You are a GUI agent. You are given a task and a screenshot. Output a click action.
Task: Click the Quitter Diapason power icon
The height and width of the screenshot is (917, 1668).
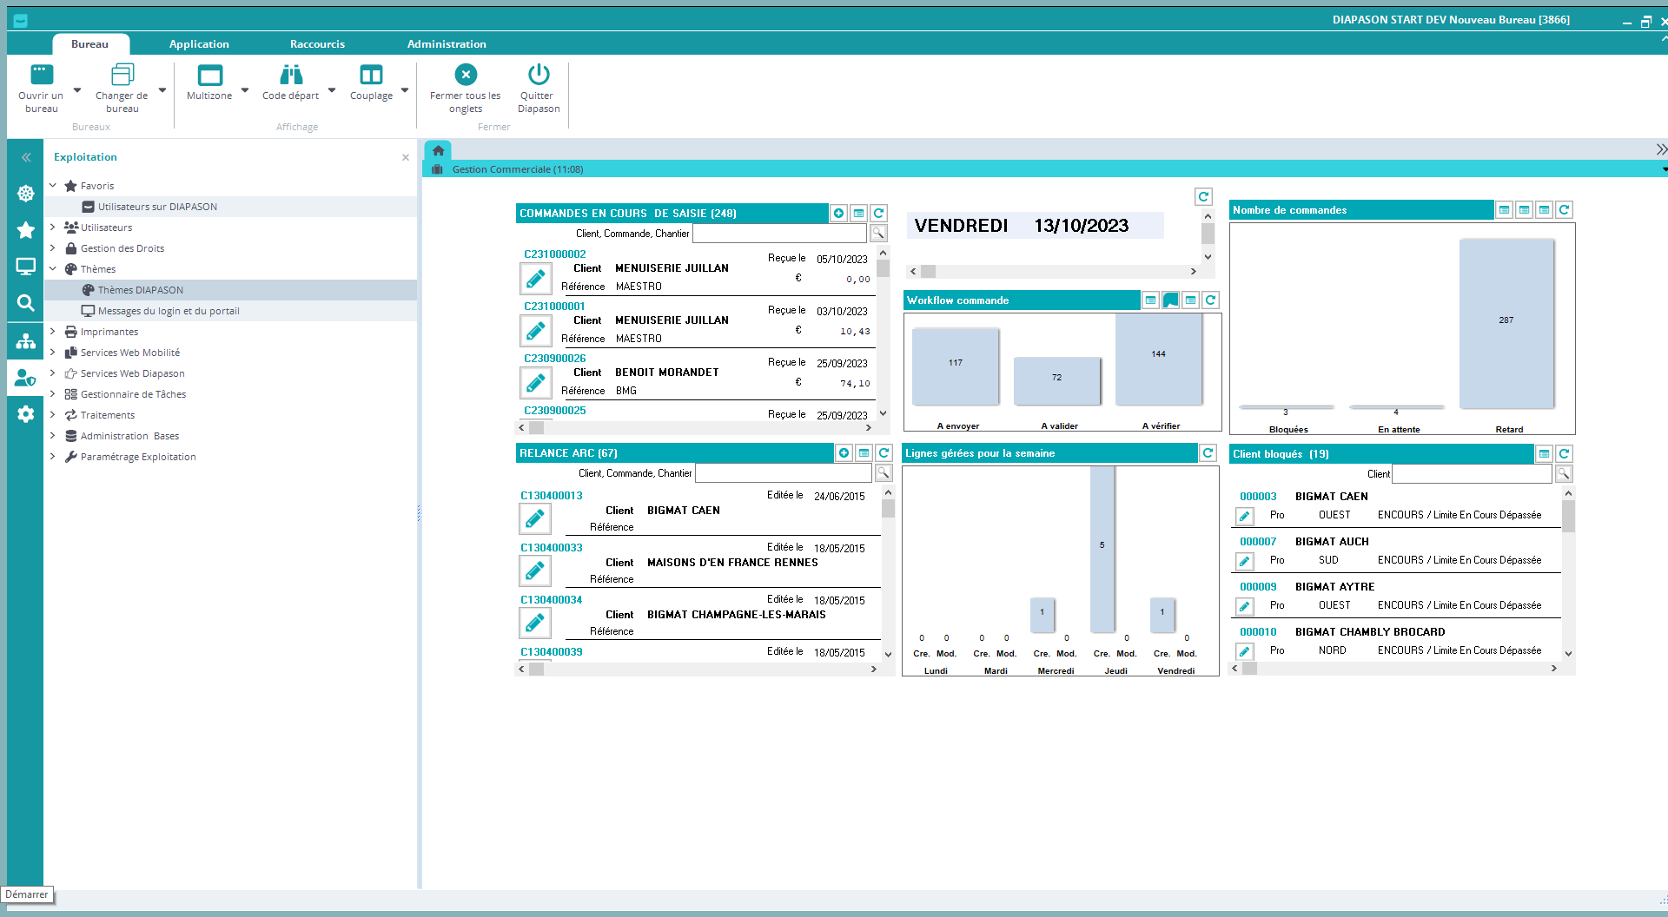539,76
